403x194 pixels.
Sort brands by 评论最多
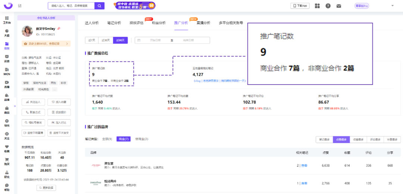(375, 139)
